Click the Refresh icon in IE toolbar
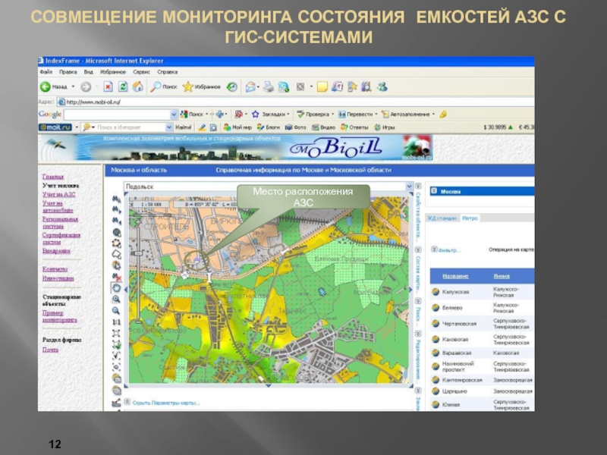 122,86
